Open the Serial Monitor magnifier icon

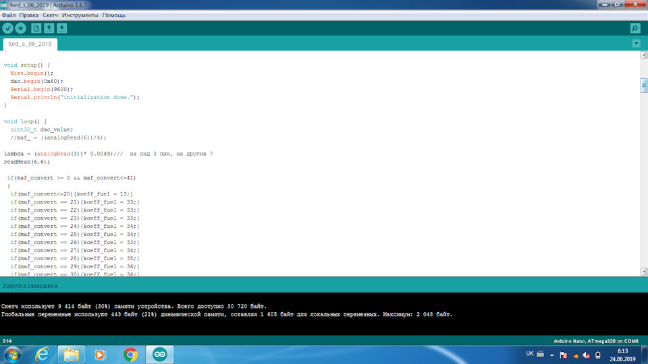pyautogui.click(x=635, y=28)
